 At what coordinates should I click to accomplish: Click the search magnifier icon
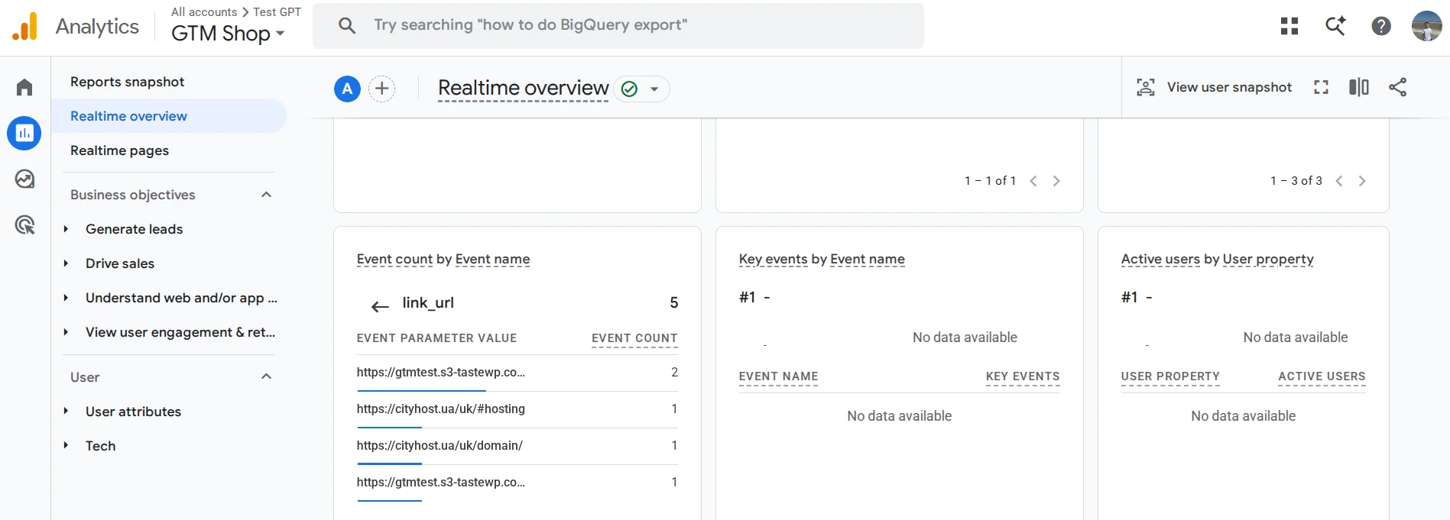tap(347, 26)
